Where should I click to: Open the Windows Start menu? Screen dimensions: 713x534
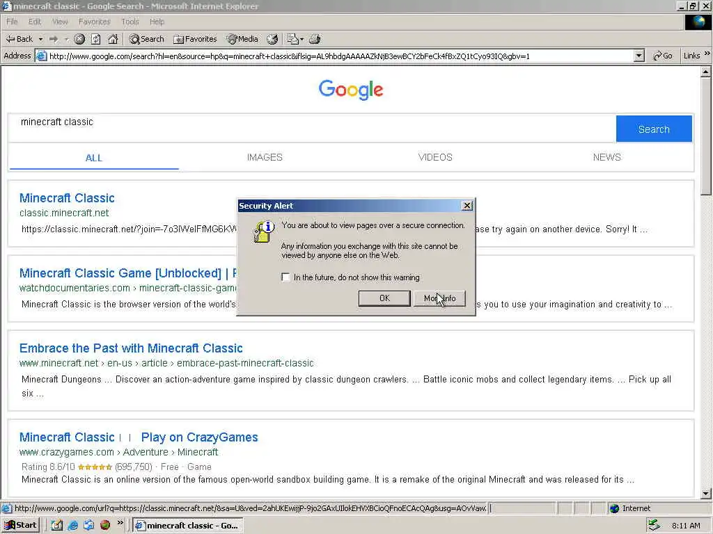pyautogui.click(x=20, y=526)
